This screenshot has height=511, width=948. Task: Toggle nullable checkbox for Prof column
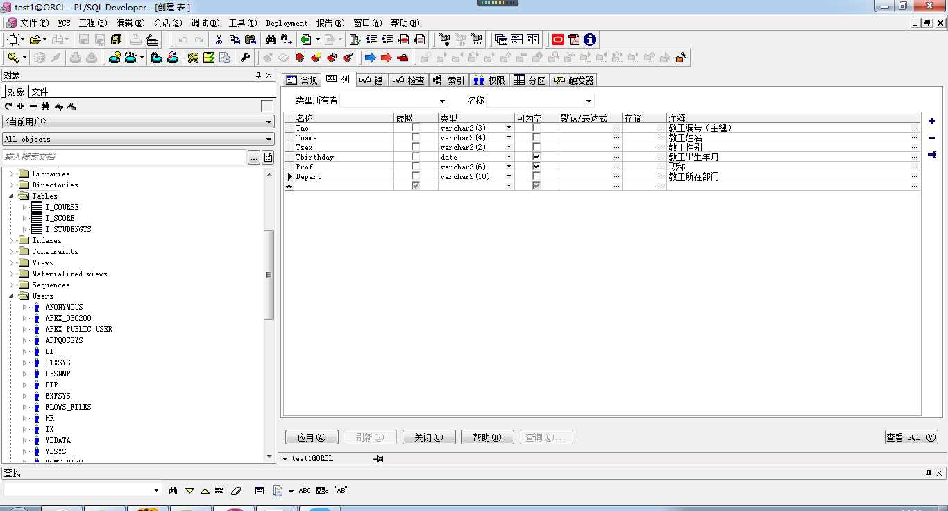pyautogui.click(x=536, y=167)
